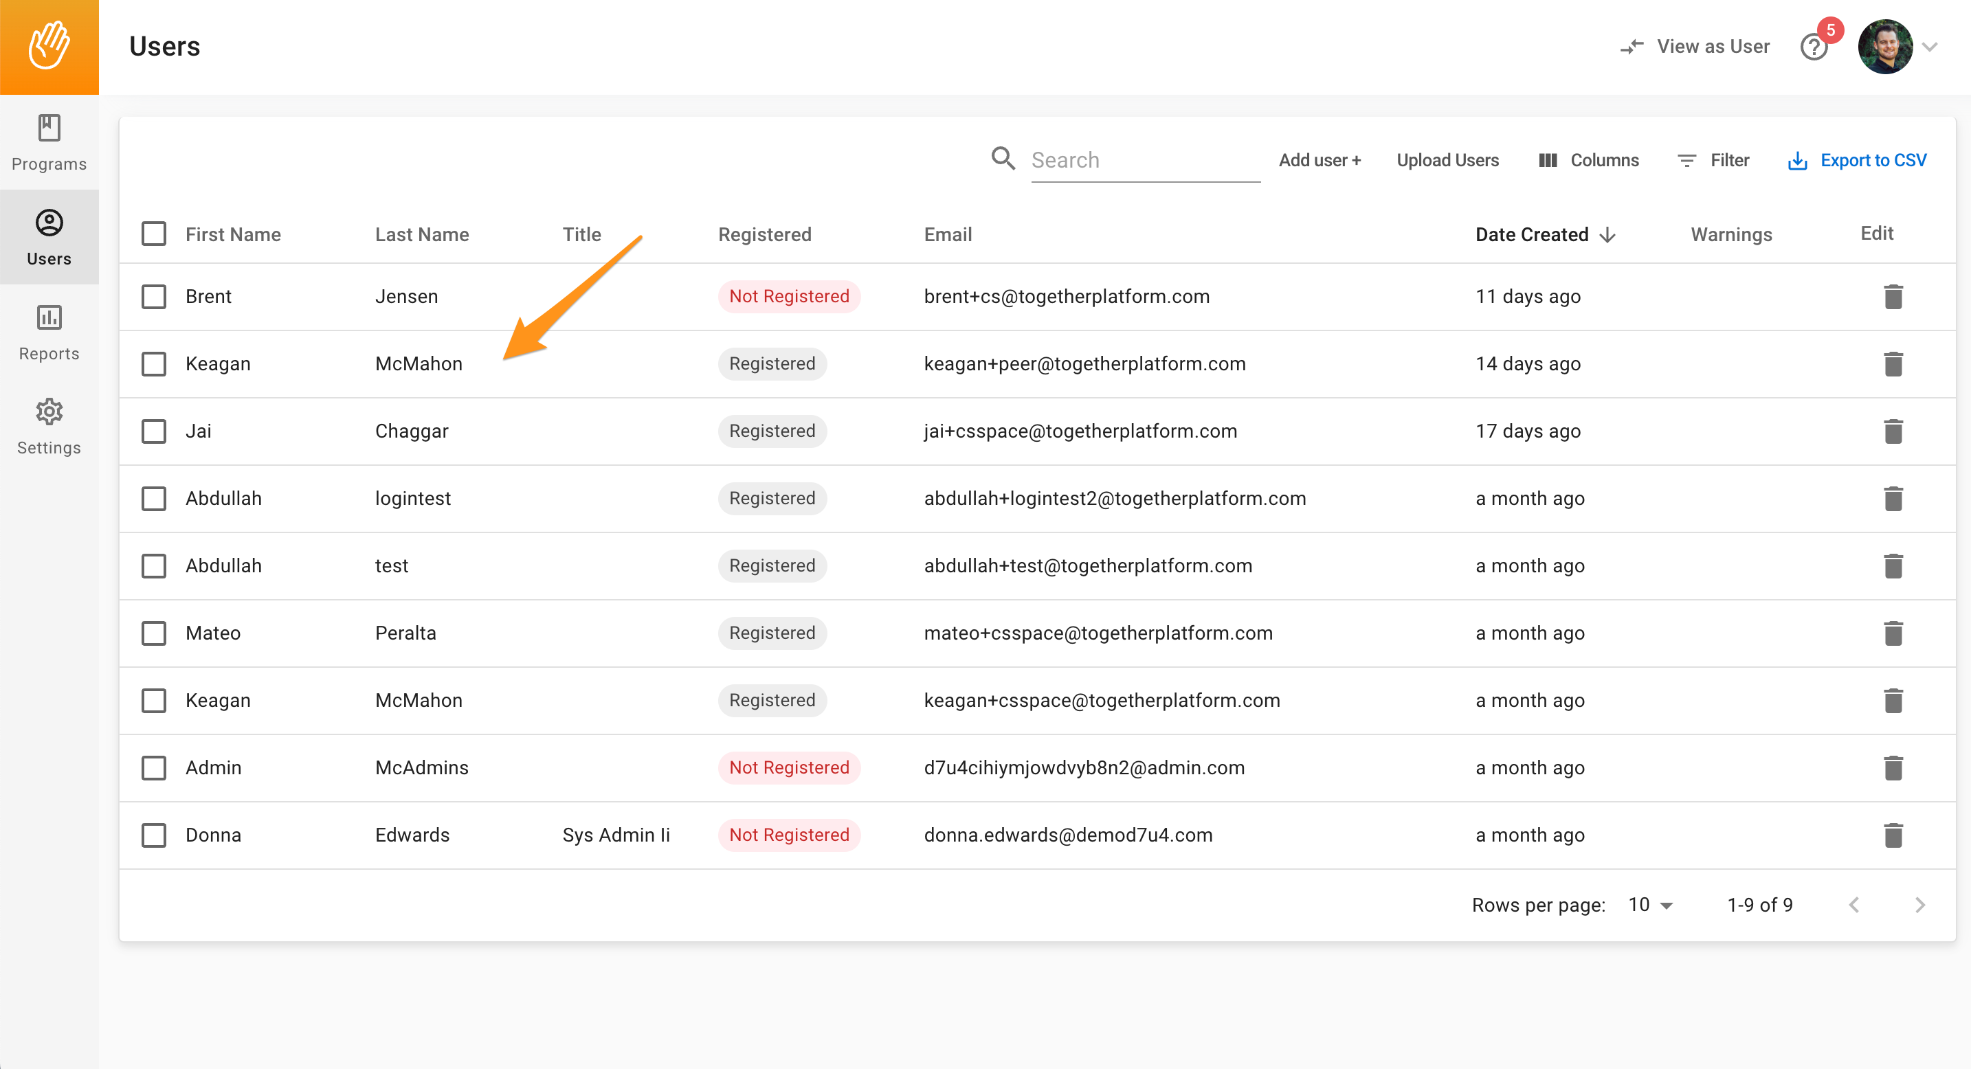
Task: Check the Abdullah test checkbox
Action: (154, 566)
